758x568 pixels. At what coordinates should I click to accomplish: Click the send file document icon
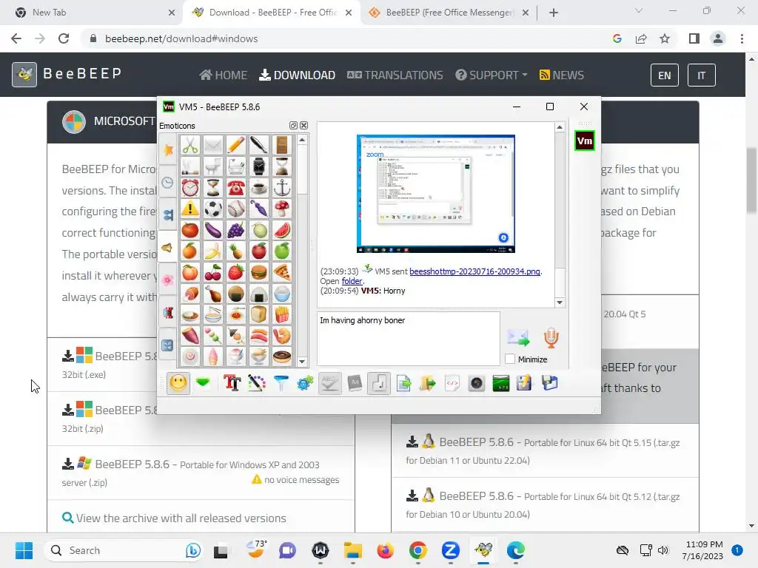click(x=403, y=384)
